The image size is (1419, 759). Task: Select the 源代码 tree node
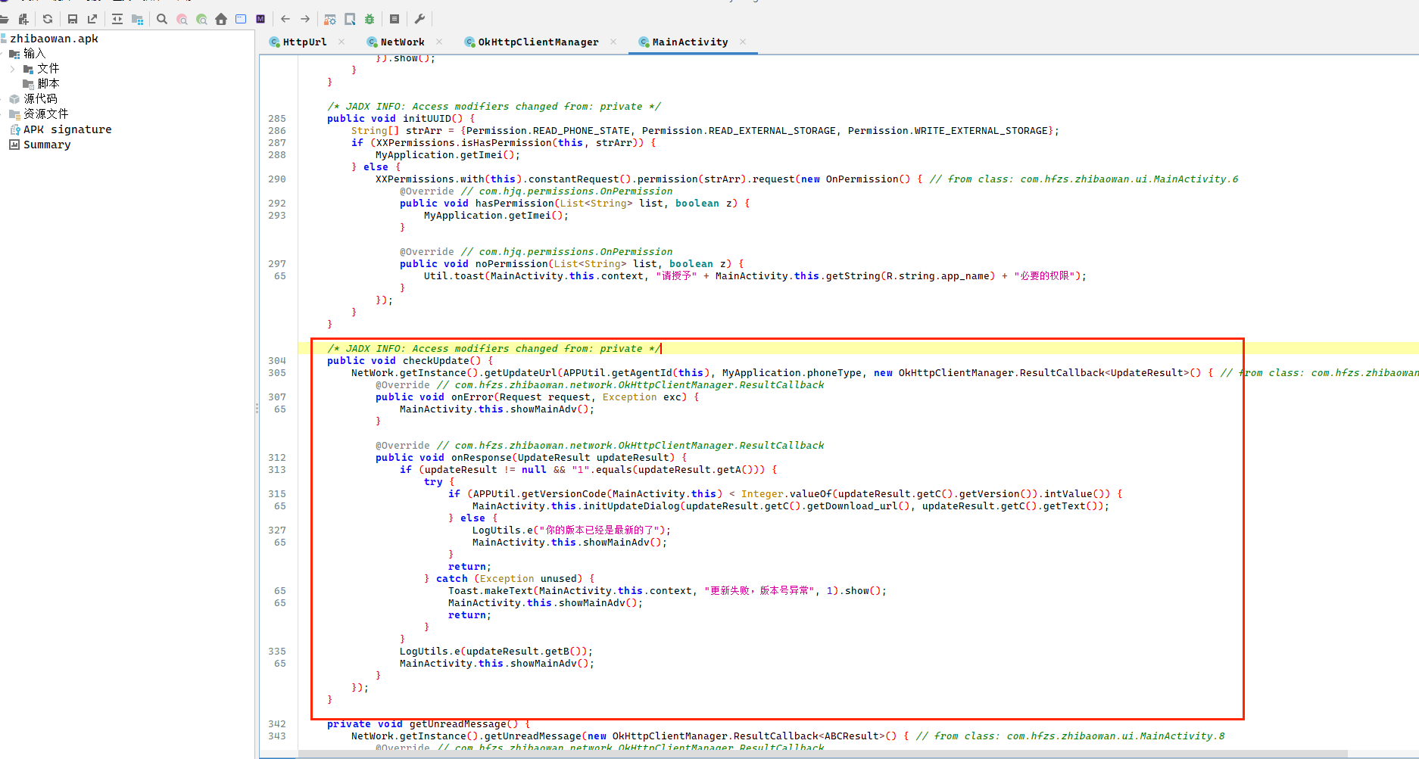coord(39,99)
